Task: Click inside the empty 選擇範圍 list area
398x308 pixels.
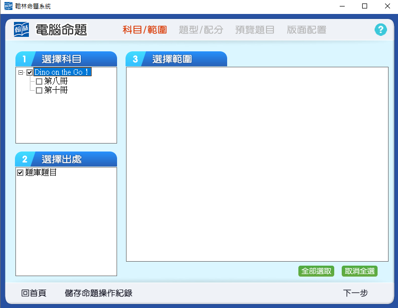Action: [x=257, y=164]
